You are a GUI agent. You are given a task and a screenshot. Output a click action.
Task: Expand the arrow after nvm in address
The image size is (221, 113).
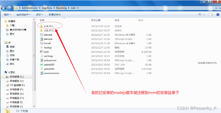coord(78,8)
